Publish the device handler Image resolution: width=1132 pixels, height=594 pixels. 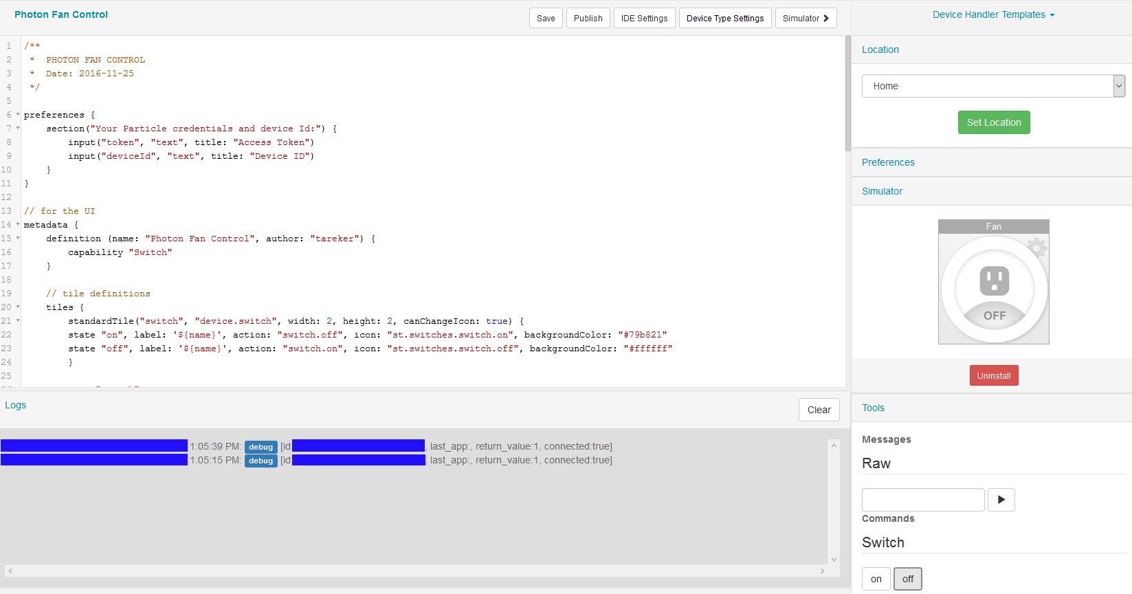pos(588,18)
